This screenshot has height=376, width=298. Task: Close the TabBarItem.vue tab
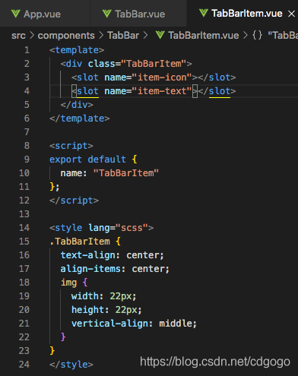click(291, 14)
